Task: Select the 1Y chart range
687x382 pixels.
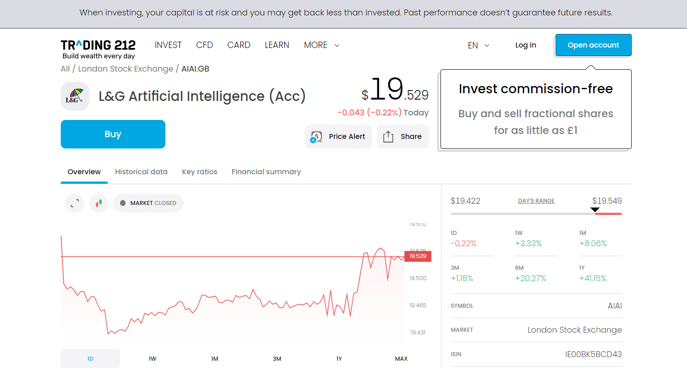Action: click(339, 358)
